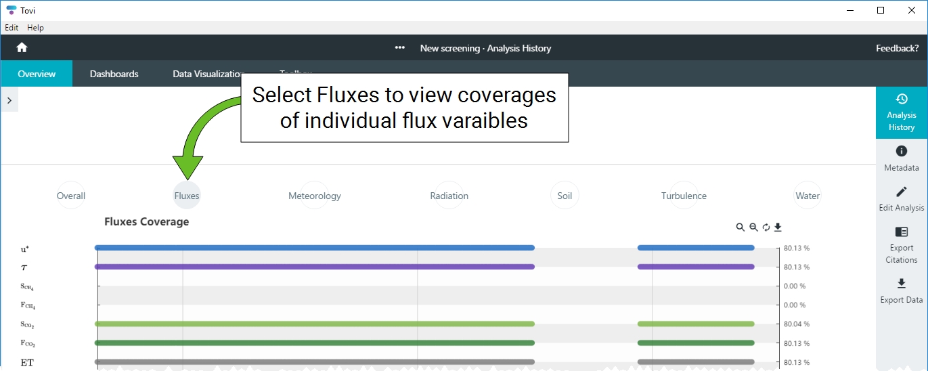Download the coverage chart
This screenshot has height=371, width=928.
(778, 227)
